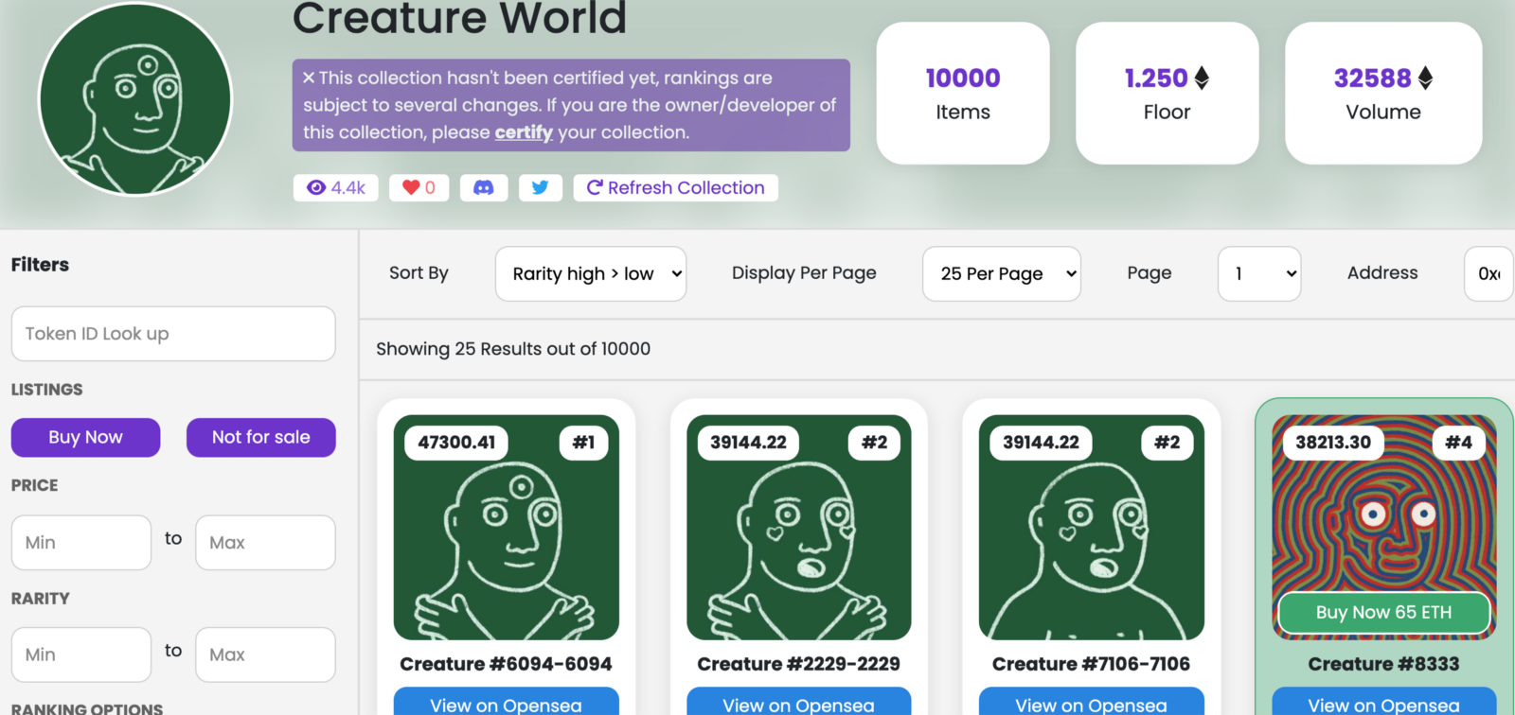Image resolution: width=1515 pixels, height=715 pixels.
Task: View Creature #6094-6094 on Opensea
Action: pos(507,702)
